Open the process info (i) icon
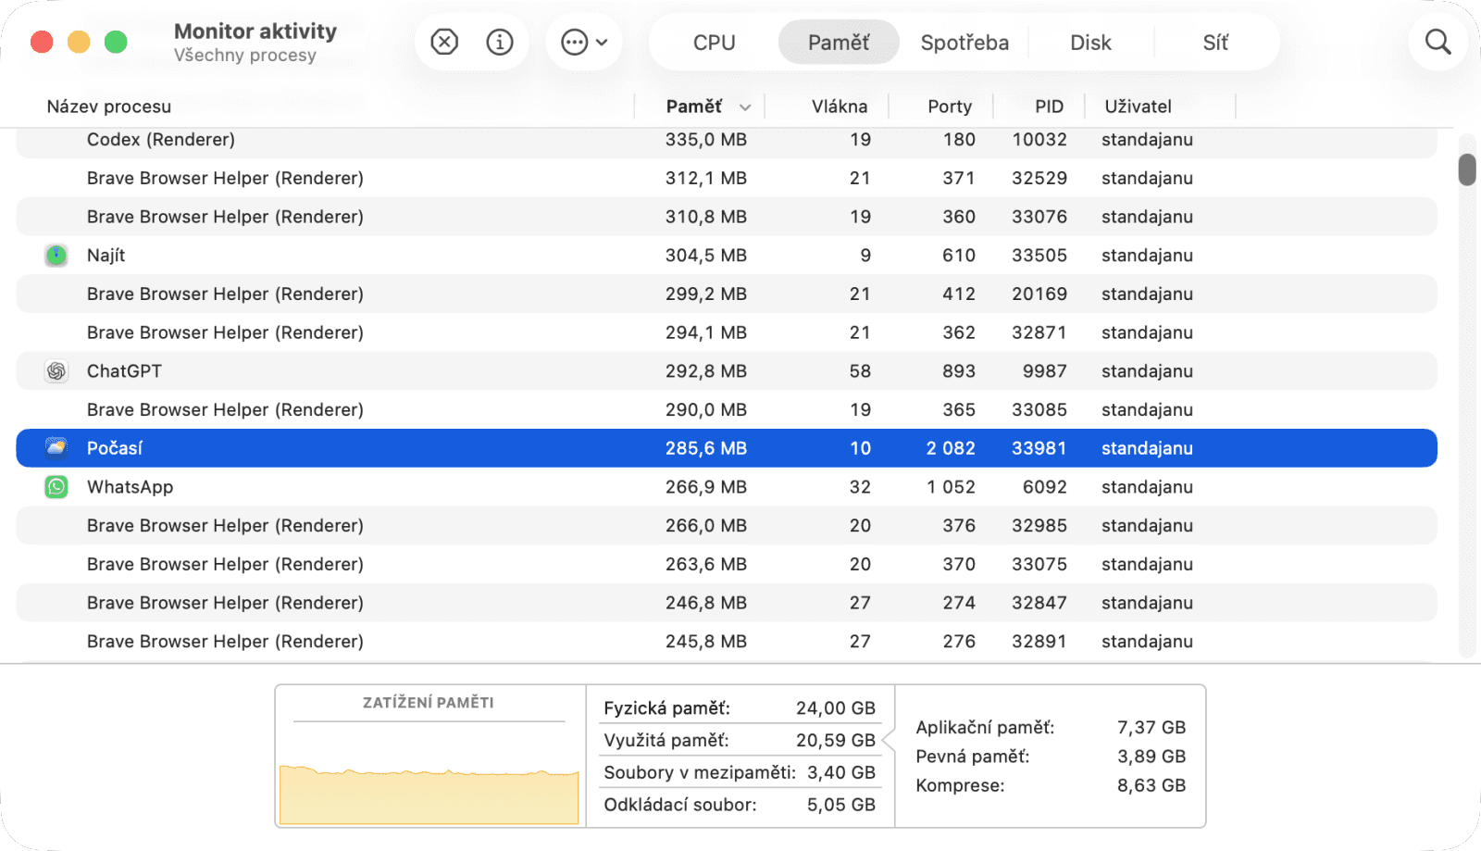 (x=500, y=43)
